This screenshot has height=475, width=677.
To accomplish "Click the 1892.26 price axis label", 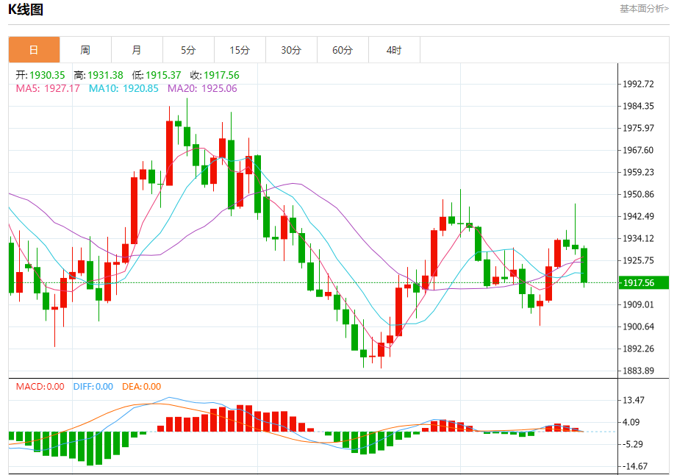I will (x=638, y=349).
